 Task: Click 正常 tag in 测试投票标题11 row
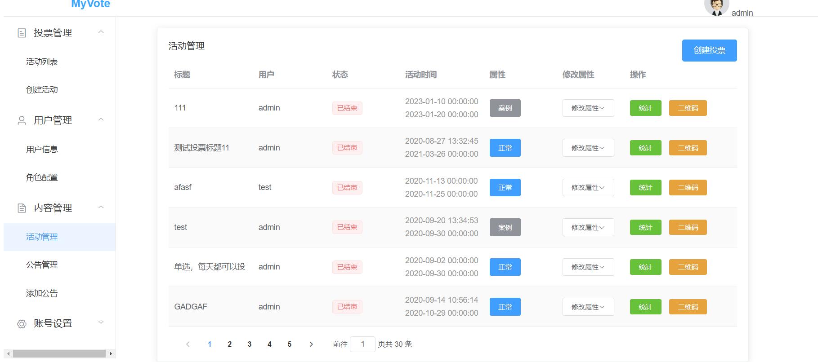coord(505,148)
